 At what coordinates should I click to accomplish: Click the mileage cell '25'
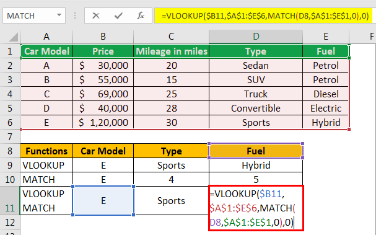click(x=171, y=94)
